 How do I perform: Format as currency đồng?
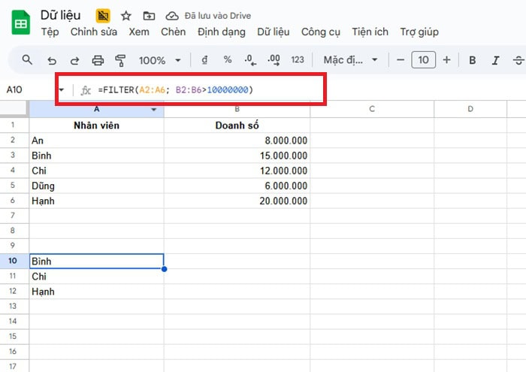(x=204, y=60)
